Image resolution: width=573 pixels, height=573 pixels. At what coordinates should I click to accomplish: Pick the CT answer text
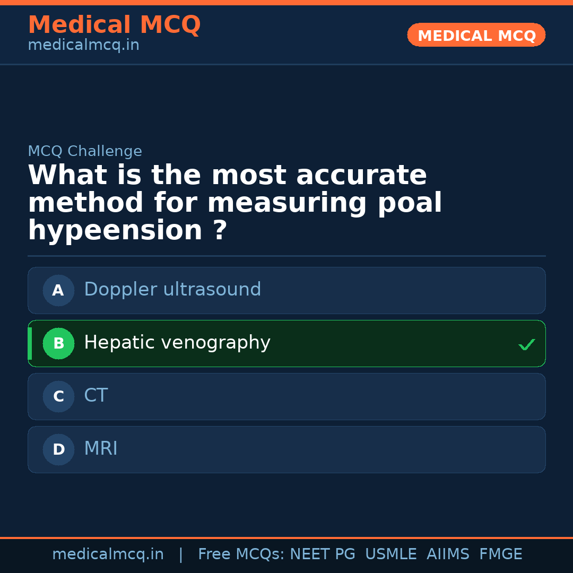96,396
